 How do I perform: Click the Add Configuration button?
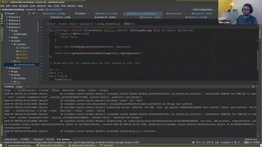point(203,9)
